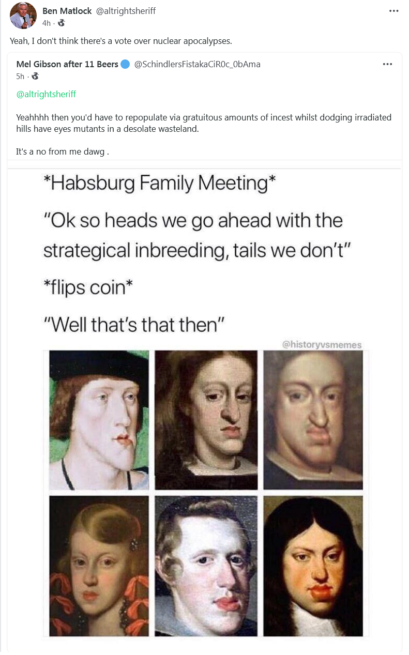Open the Ben Matlock display name link
The image size is (409, 655).
(x=67, y=11)
